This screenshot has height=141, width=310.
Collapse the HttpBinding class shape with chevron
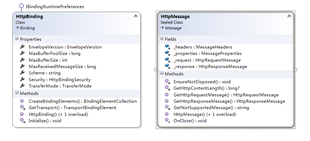pos(136,16)
